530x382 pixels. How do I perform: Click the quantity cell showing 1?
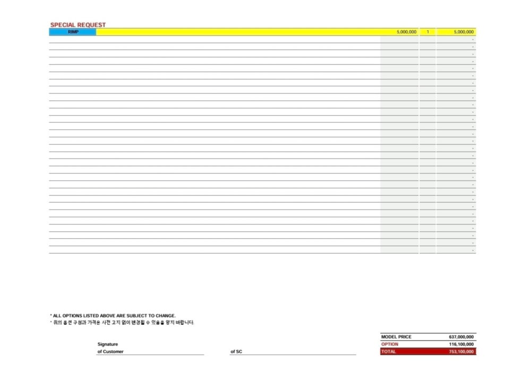[428, 32]
